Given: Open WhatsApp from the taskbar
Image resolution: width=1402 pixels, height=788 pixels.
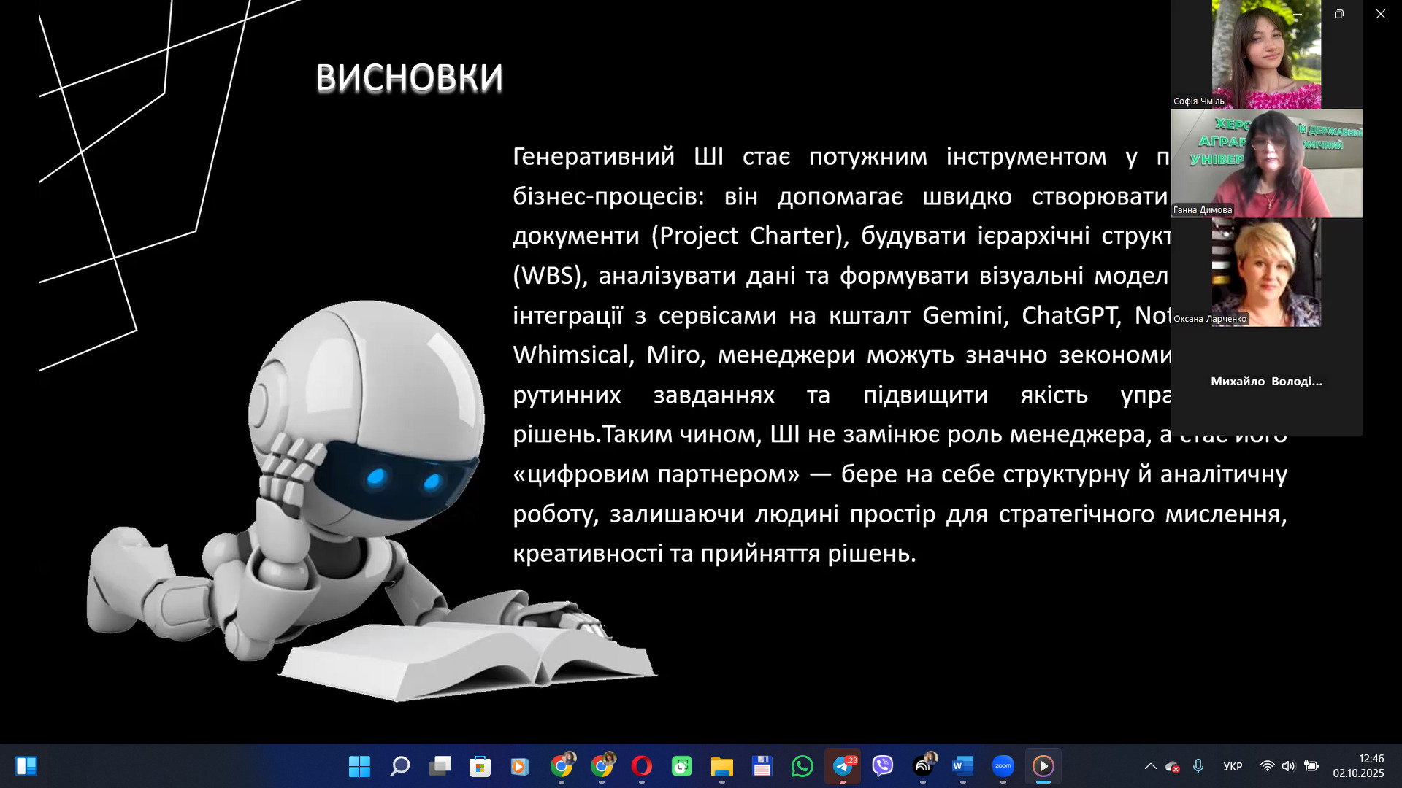Looking at the screenshot, I should (x=802, y=766).
